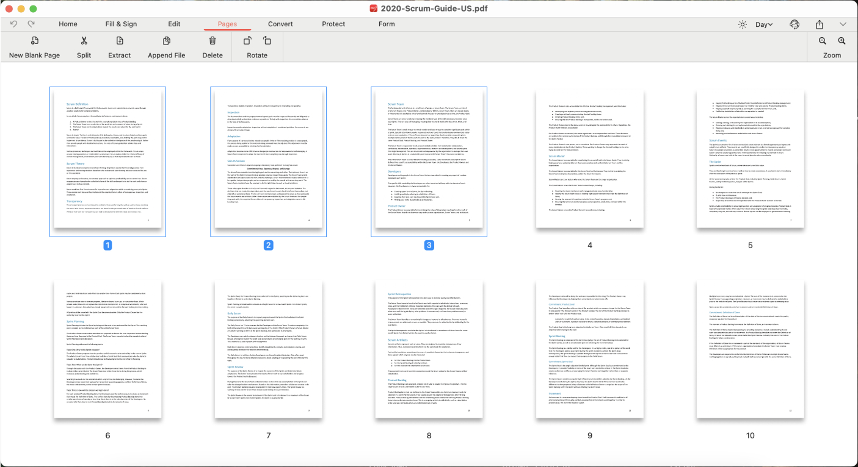Open the Protect tab

click(333, 24)
